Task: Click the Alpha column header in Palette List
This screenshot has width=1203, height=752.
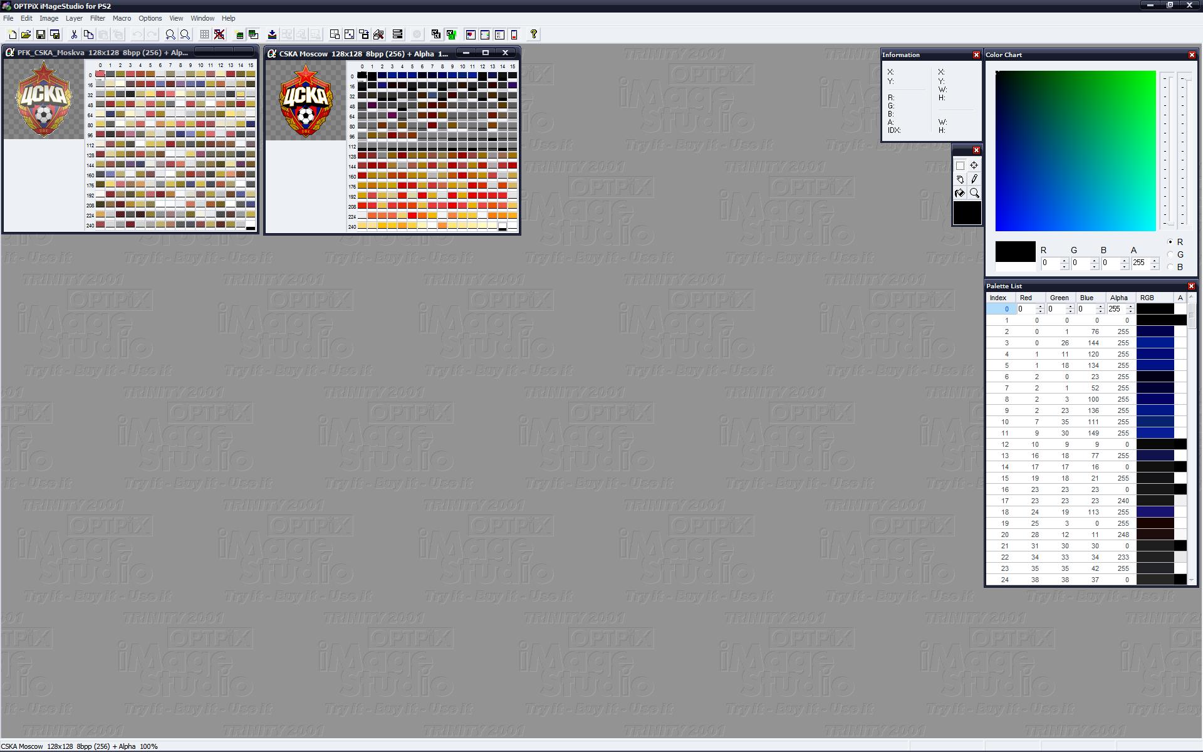Action: coord(1119,298)
